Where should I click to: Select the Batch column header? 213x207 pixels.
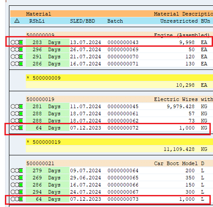pyautogui.click(x=115, y=21)
